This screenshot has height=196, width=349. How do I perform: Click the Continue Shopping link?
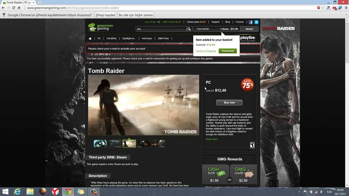click(206, 51)
